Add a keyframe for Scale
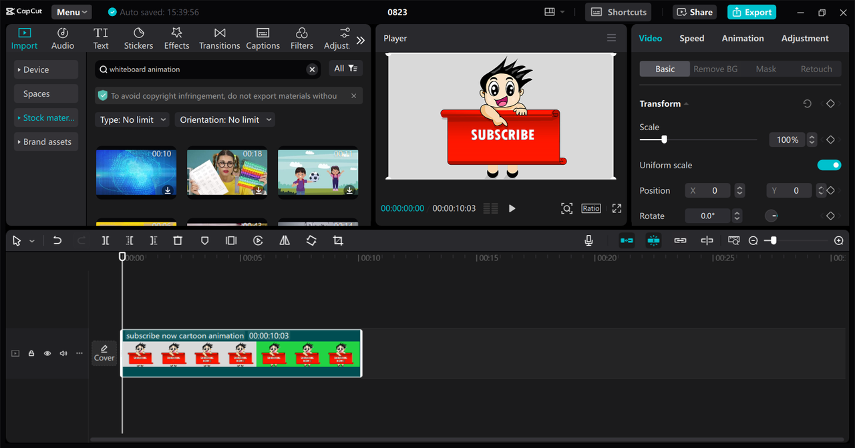 [830, 140]
